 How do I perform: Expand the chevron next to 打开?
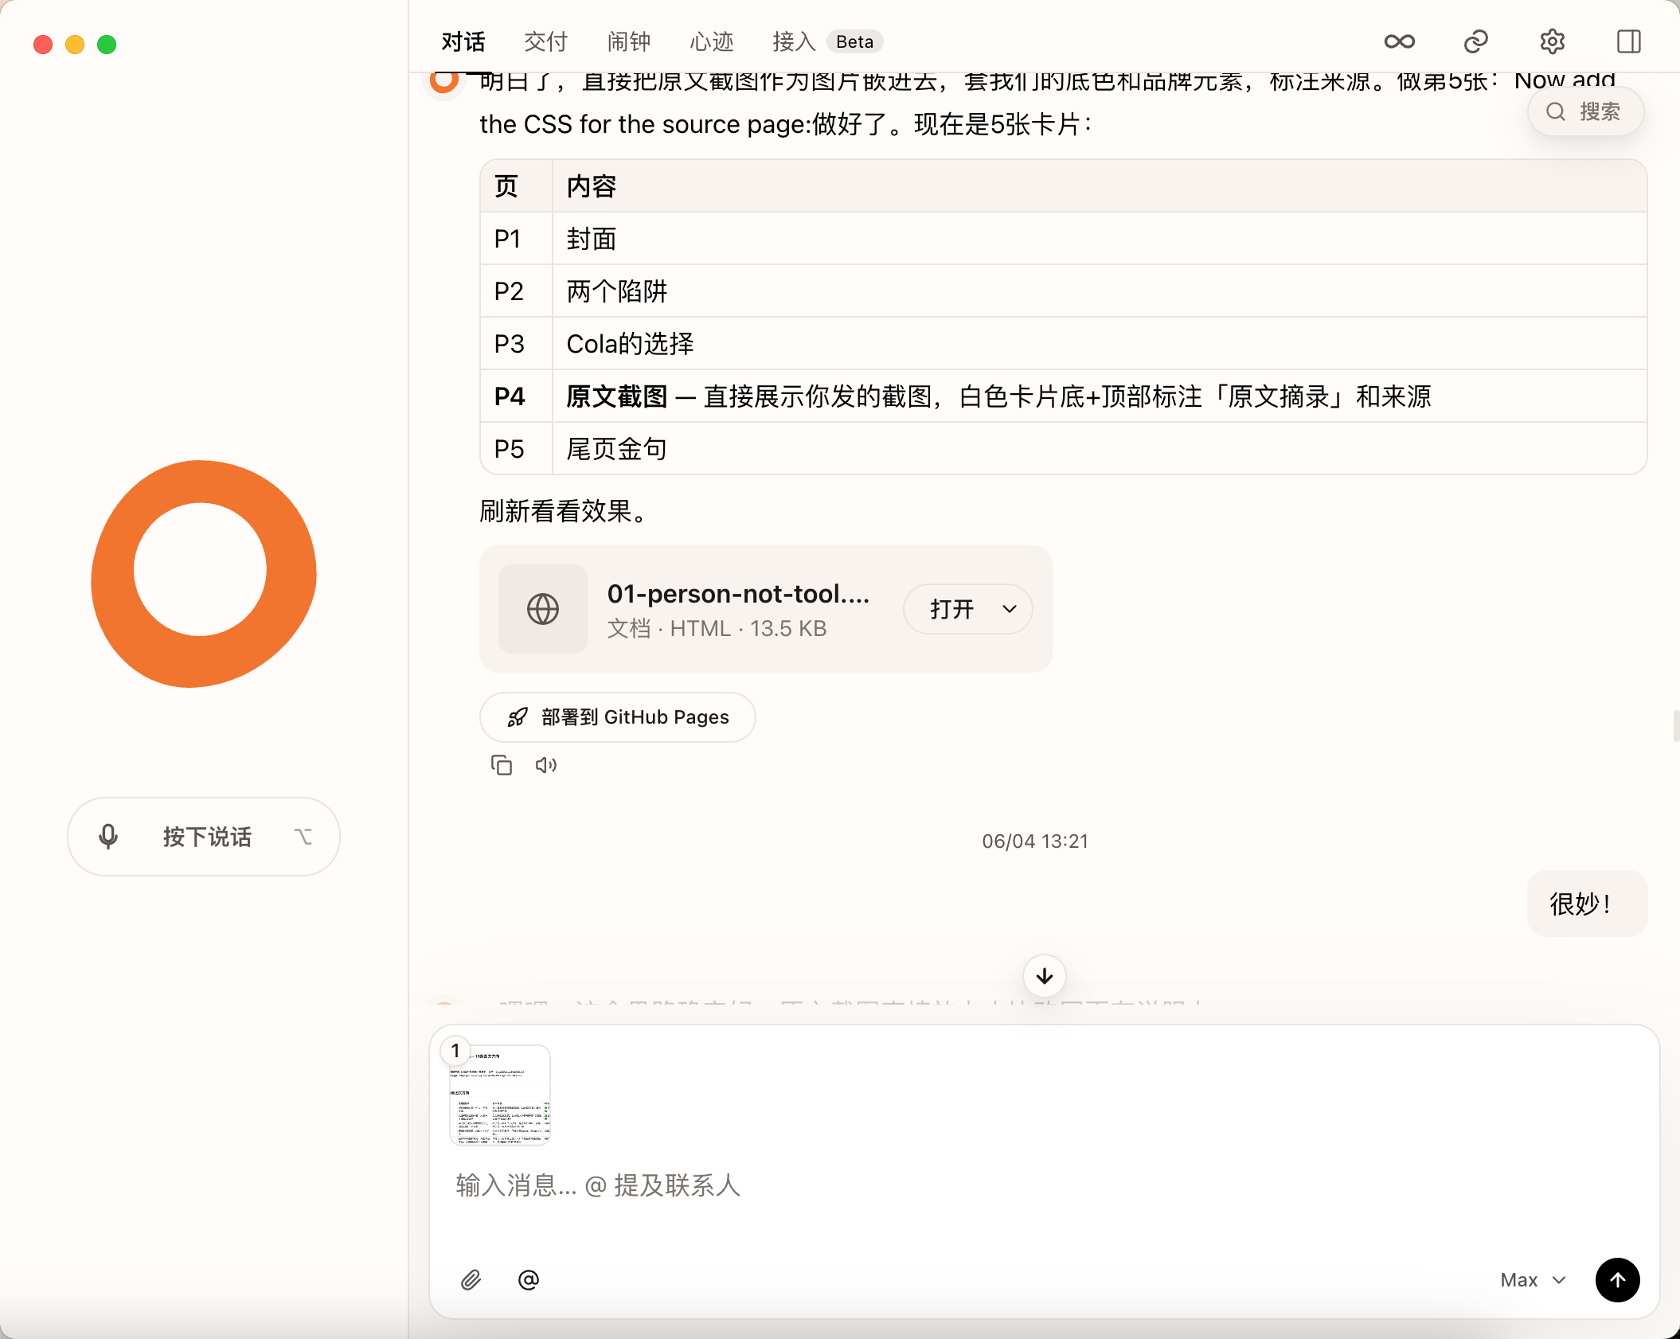[1010, 609]
